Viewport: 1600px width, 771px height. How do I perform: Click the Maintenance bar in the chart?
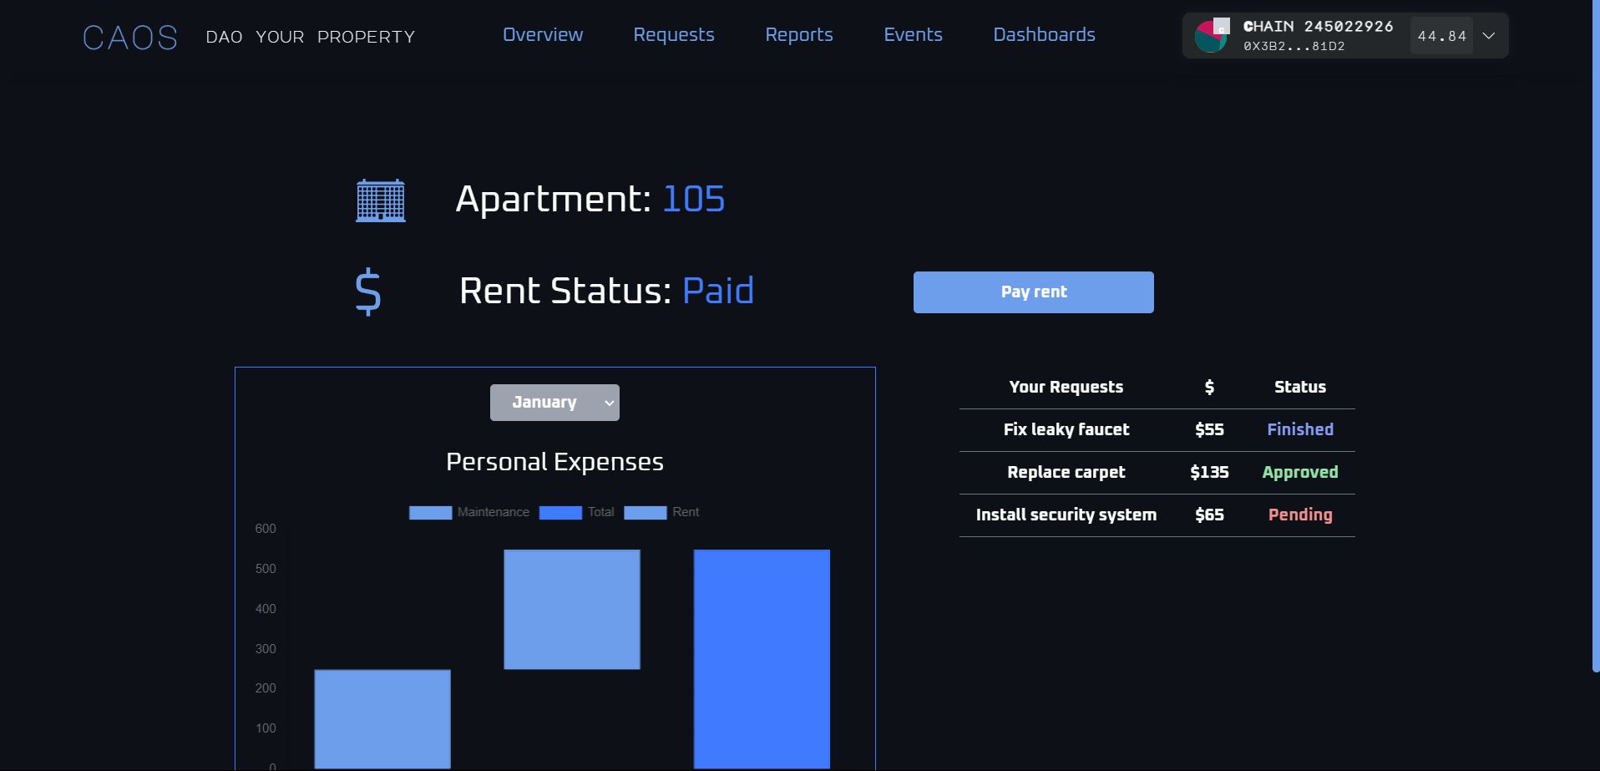382,719
